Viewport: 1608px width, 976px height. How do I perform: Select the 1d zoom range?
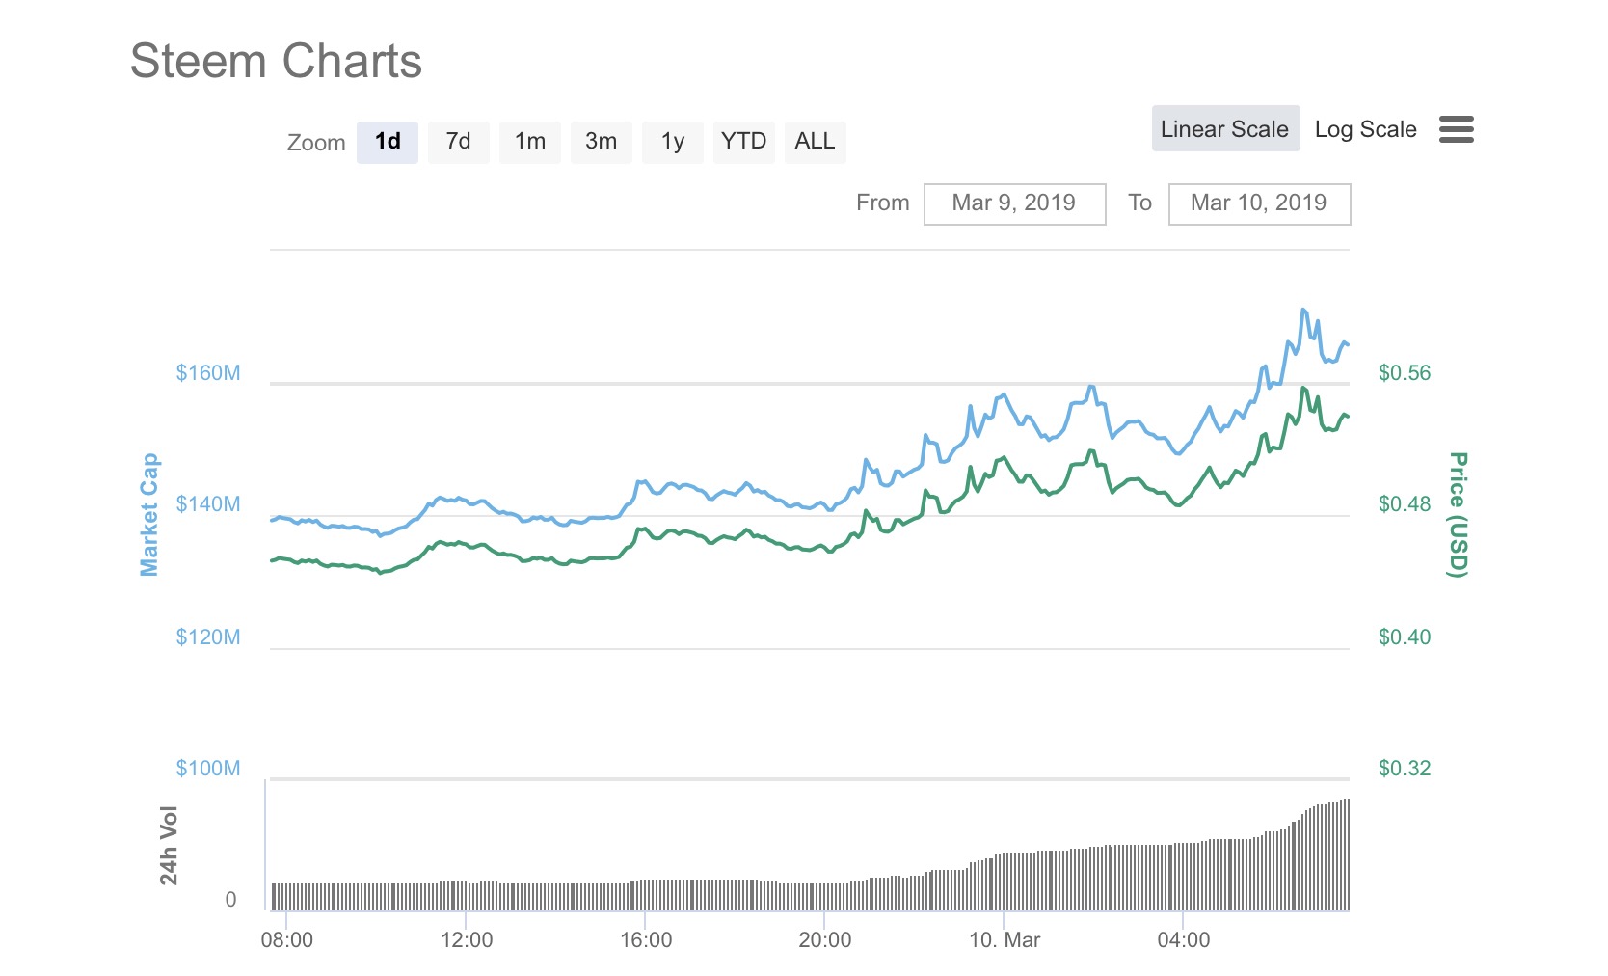388,142
